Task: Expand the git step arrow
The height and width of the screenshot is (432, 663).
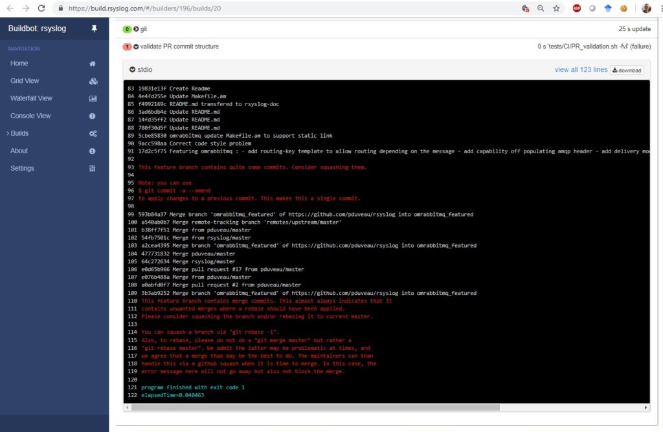Action: [x=136, y=29]
